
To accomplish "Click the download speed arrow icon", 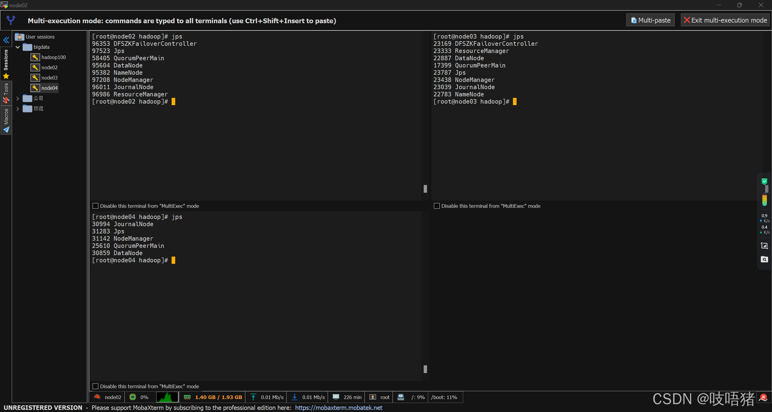I will point(295,397).
